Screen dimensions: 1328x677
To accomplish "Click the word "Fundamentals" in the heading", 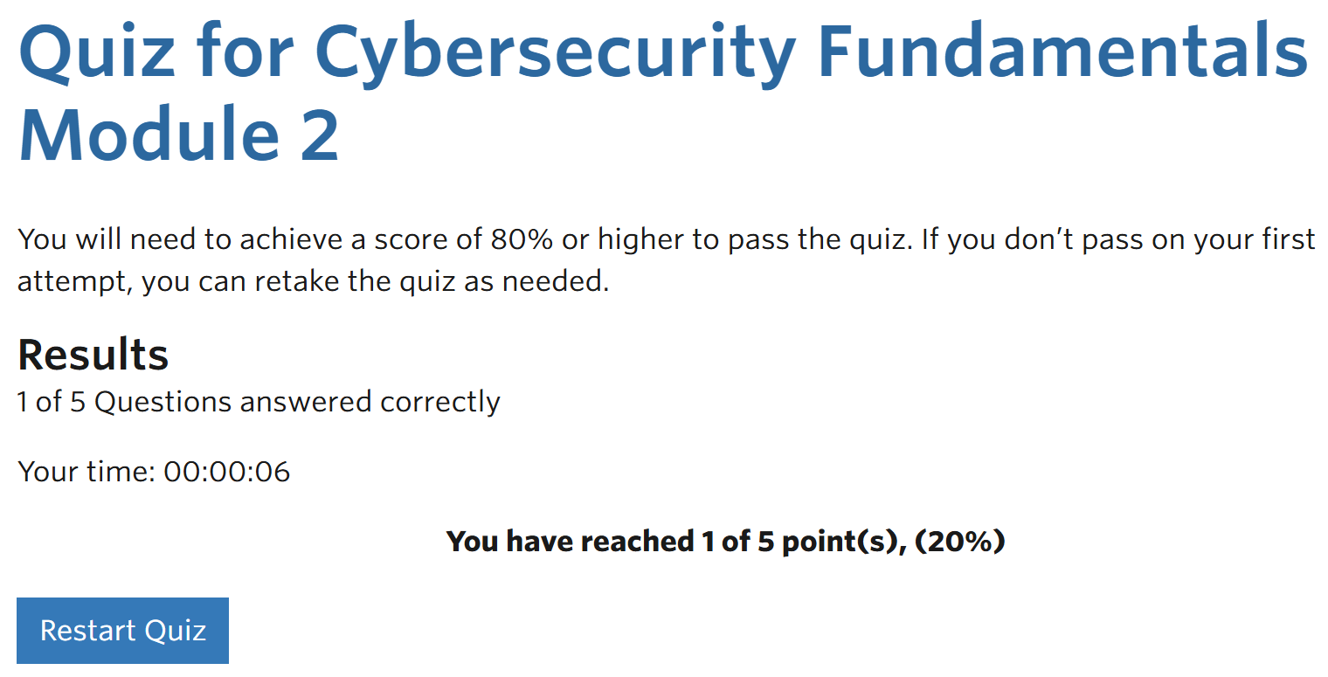I will pos(1062,50).
